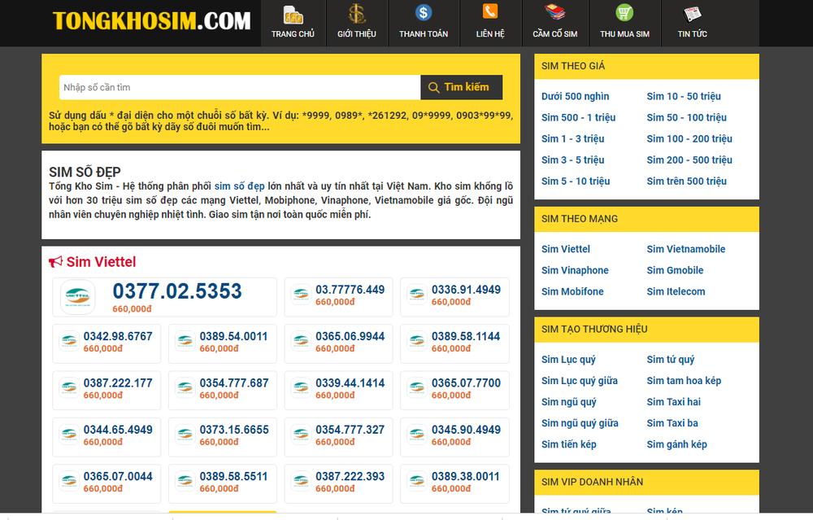Open the Sim Viettel section heading

tap(101, 262)
